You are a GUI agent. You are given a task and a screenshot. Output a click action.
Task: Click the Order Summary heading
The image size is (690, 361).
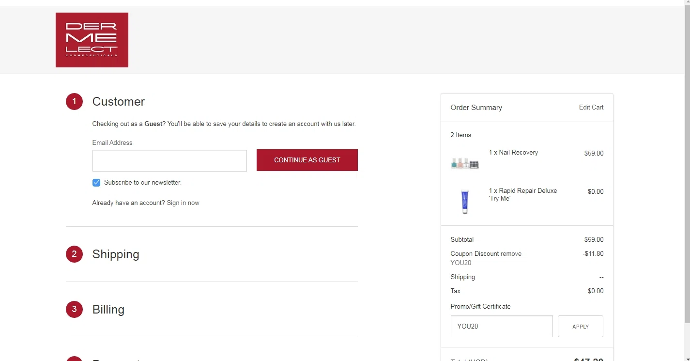(x=476, y=108)
